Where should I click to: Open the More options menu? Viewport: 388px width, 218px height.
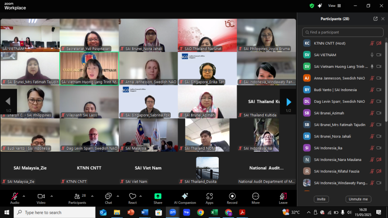pos(255,196)
